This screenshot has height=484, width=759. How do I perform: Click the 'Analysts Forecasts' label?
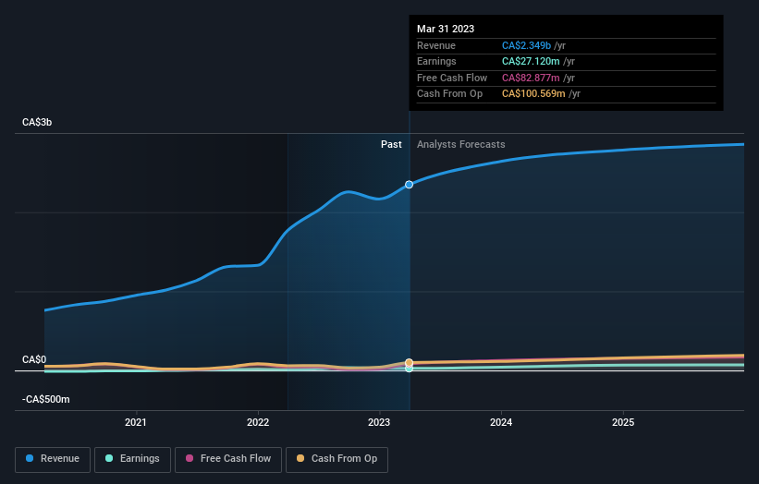pos(460,144)
